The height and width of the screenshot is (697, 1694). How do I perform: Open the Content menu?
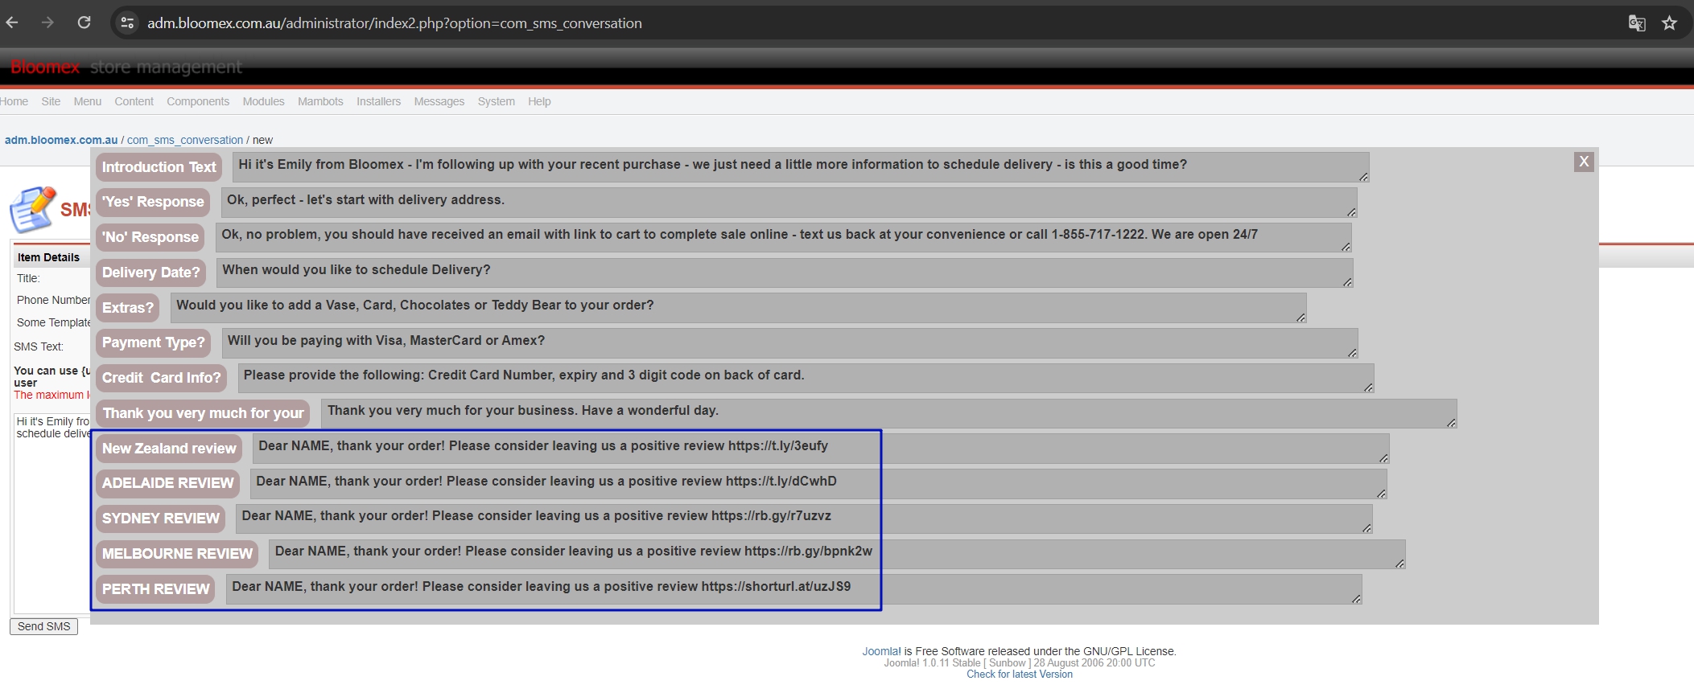[x=134, y=101]
